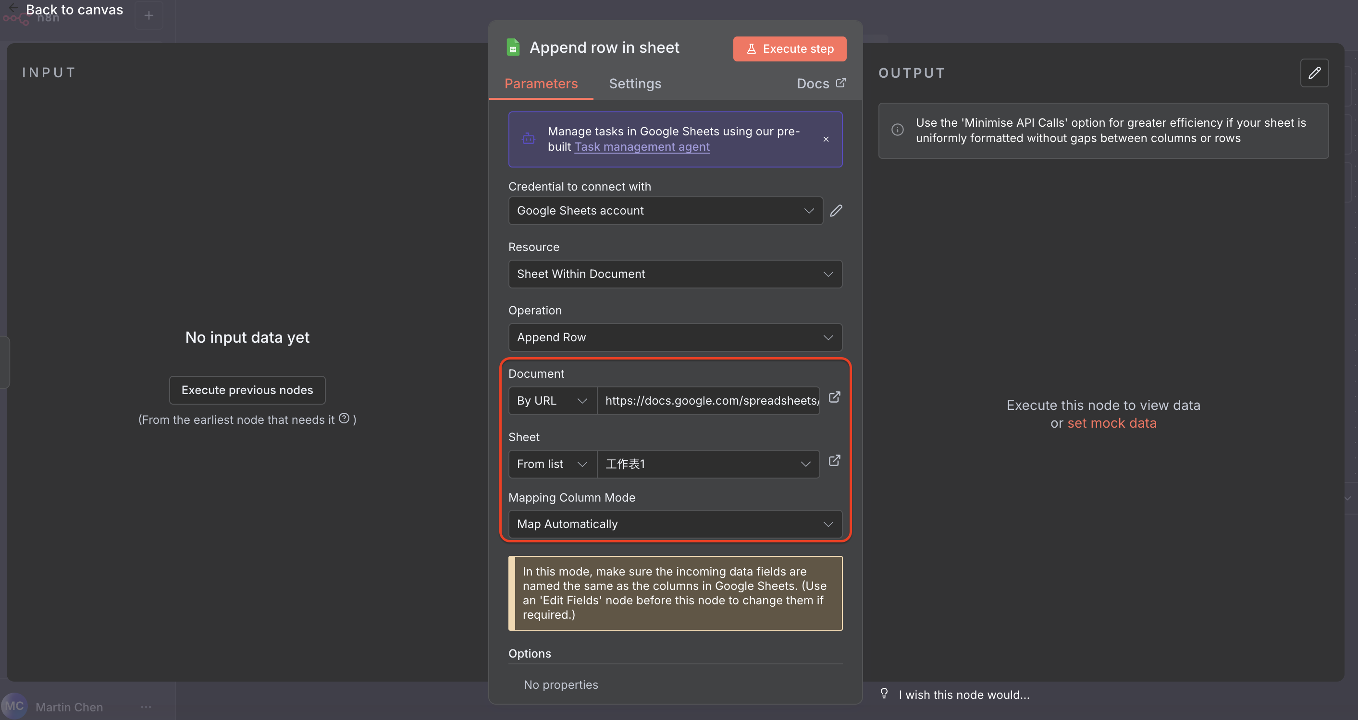Switch to the Settings tab

click(635, 84)
